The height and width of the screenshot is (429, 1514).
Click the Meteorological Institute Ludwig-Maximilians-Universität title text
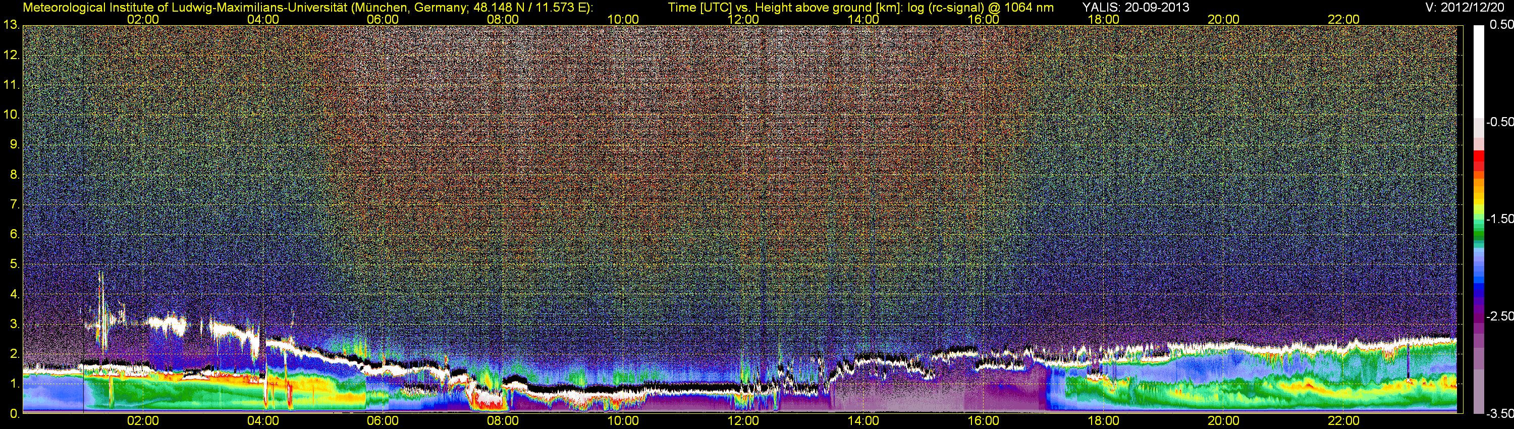click(307, 8)
